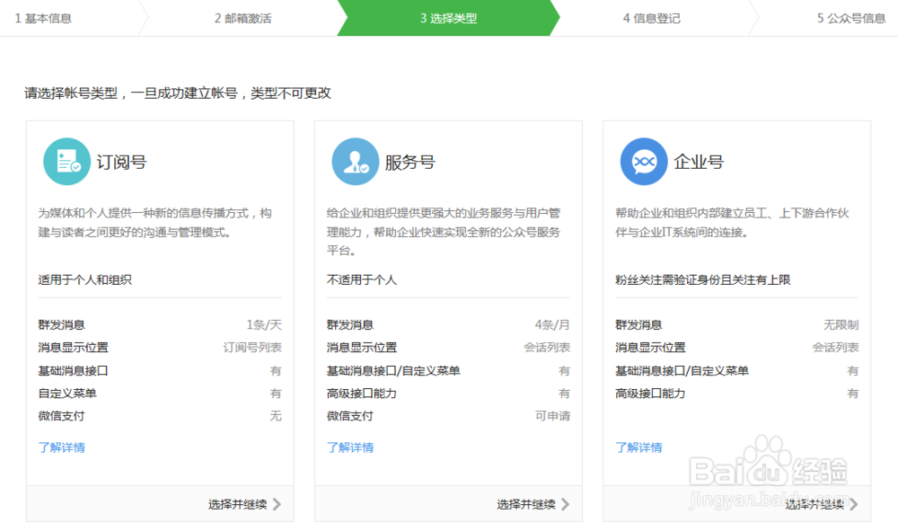Click the green step-3 arrow banner

pyautogui.click(x=449, y=18)
